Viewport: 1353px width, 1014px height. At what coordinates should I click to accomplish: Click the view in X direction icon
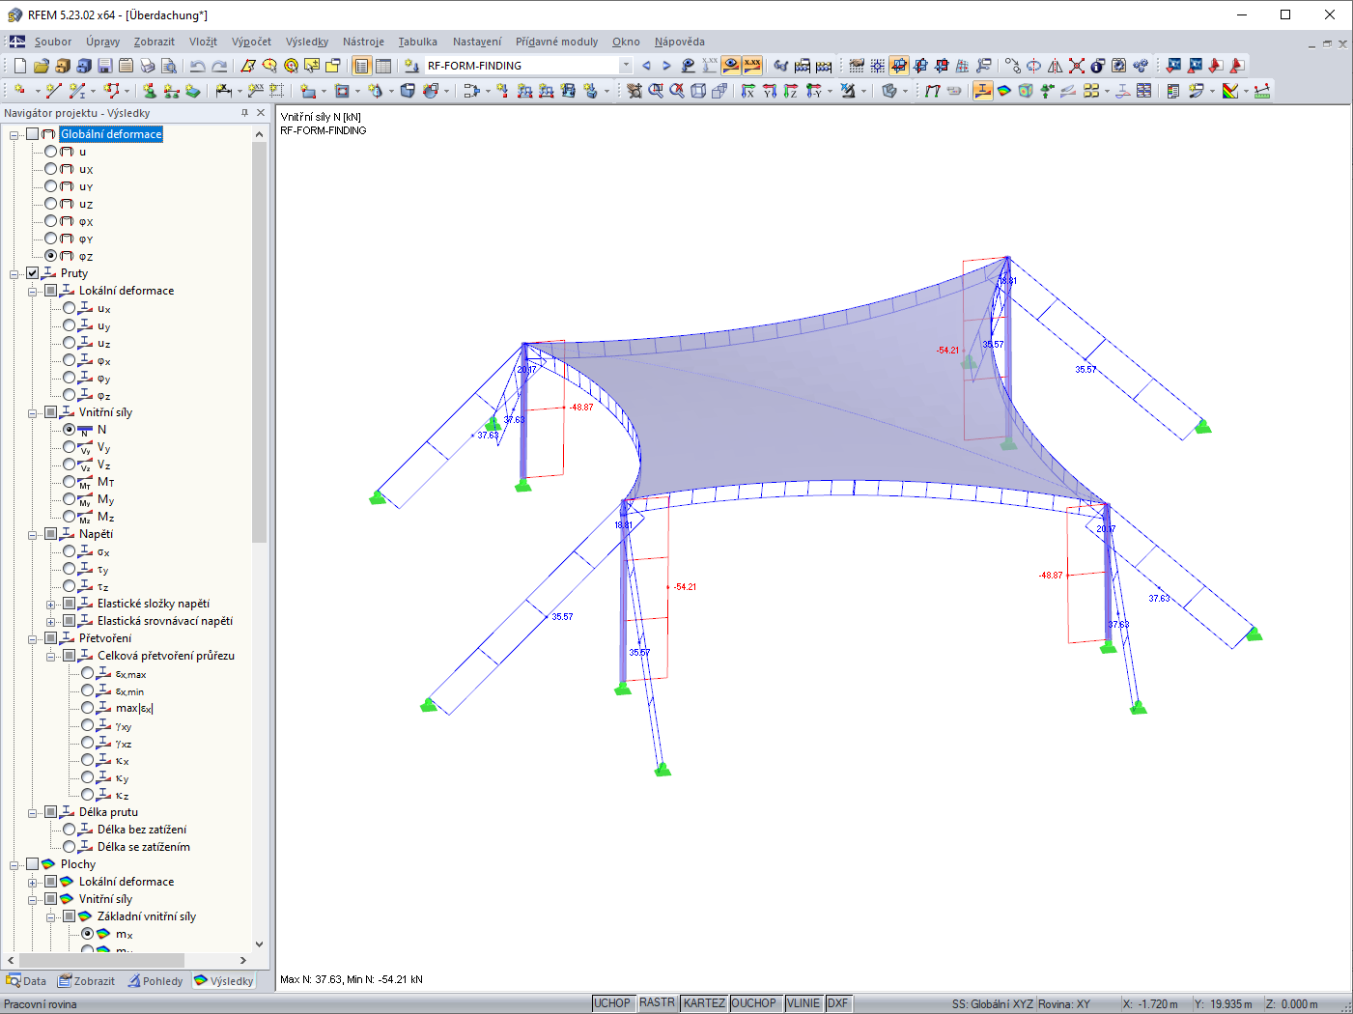pyautogui.click(x=747, y=91)
